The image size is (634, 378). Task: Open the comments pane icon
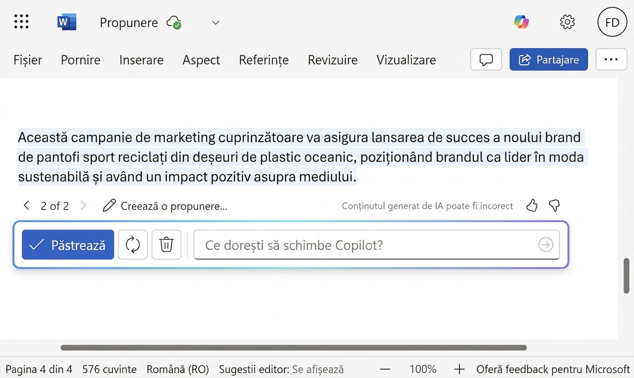(486, 60)
